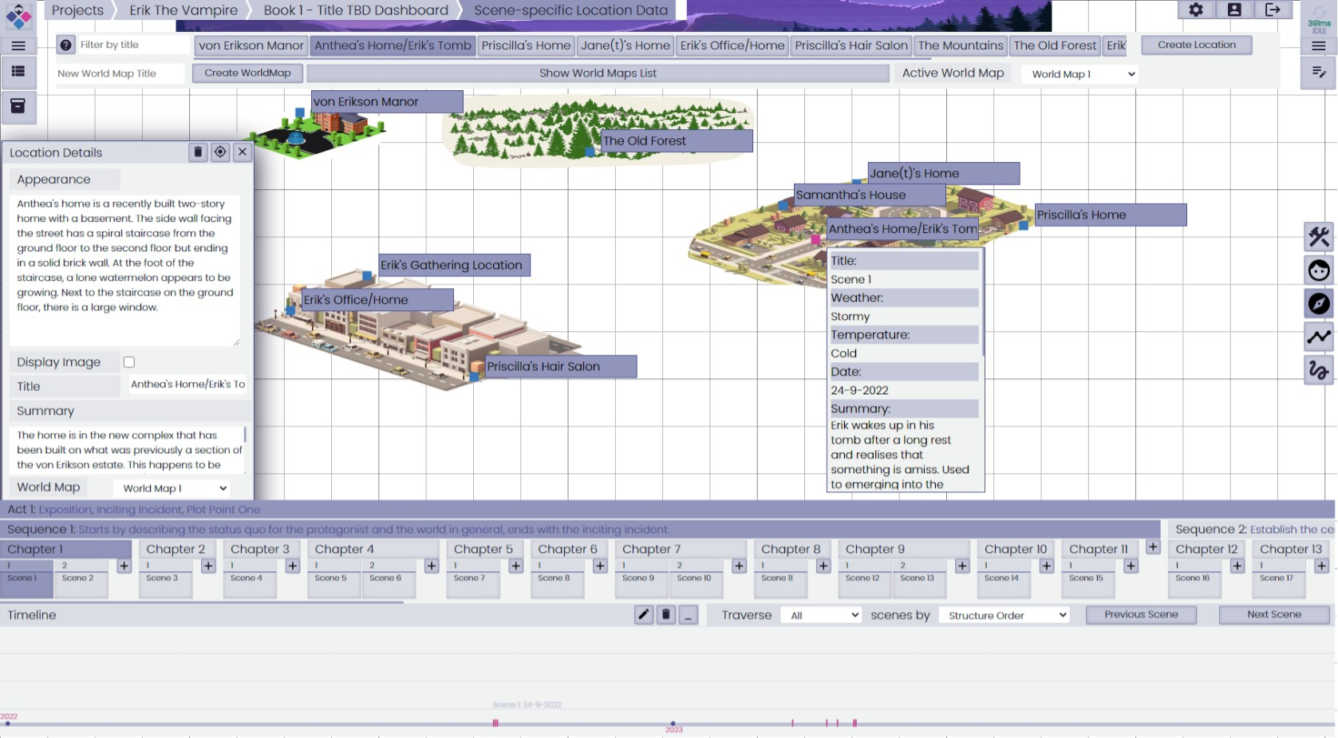The width and height of the screenshot is (1338, 738).
Task: Open the character face icon
Action: click(1318, 270)
